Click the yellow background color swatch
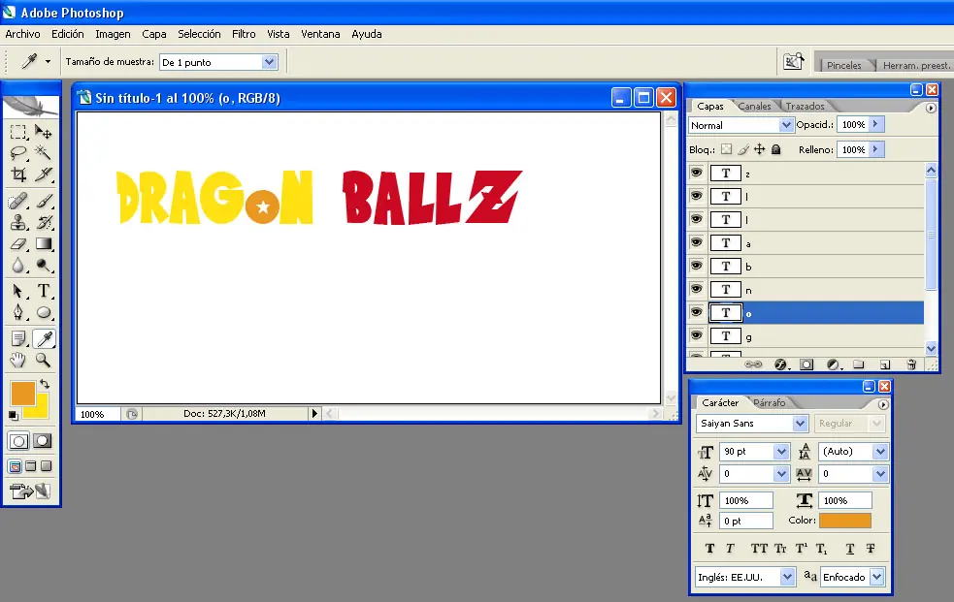This screenshot has height=602, width=954. click(40, 410)
